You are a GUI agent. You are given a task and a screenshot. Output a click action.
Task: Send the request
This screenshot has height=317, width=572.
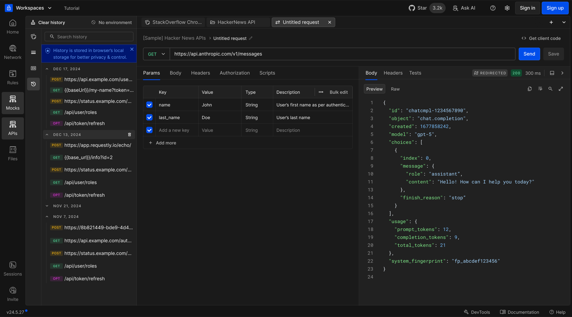[529, 54]
